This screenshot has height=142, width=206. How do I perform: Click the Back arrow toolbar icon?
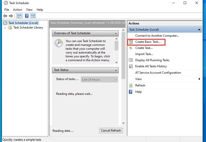(5, 16)
